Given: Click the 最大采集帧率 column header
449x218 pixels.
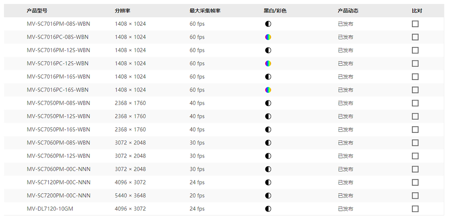Looking at the screenshot, I should point(205,11).
